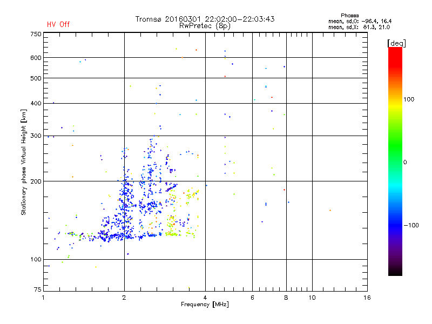The image size is (432, 324).
Task: Click the x-axis tick label '16'
Action: pyautogui.click(x=367, y=298)
